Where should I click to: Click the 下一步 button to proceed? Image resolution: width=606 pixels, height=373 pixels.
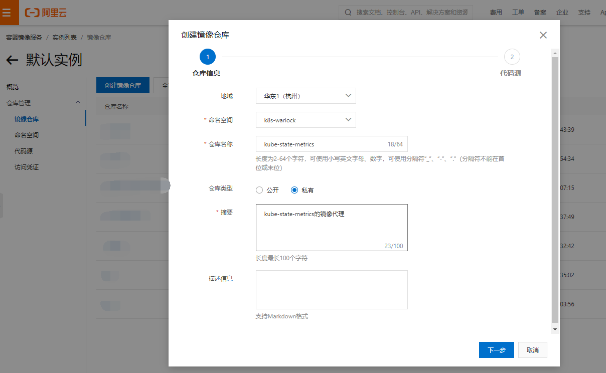click(496, 350)
